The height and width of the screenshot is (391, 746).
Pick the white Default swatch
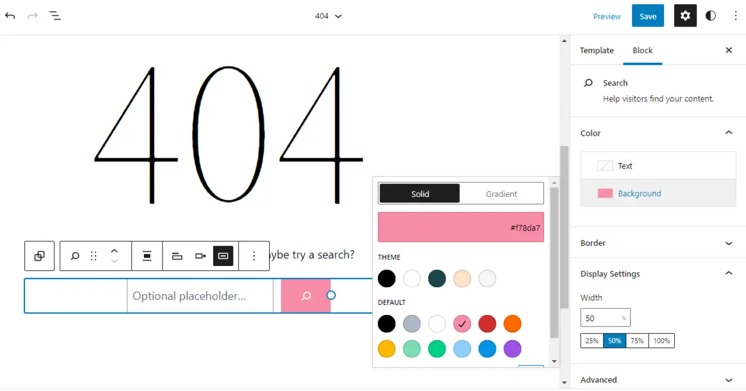(x=437, y=323)
